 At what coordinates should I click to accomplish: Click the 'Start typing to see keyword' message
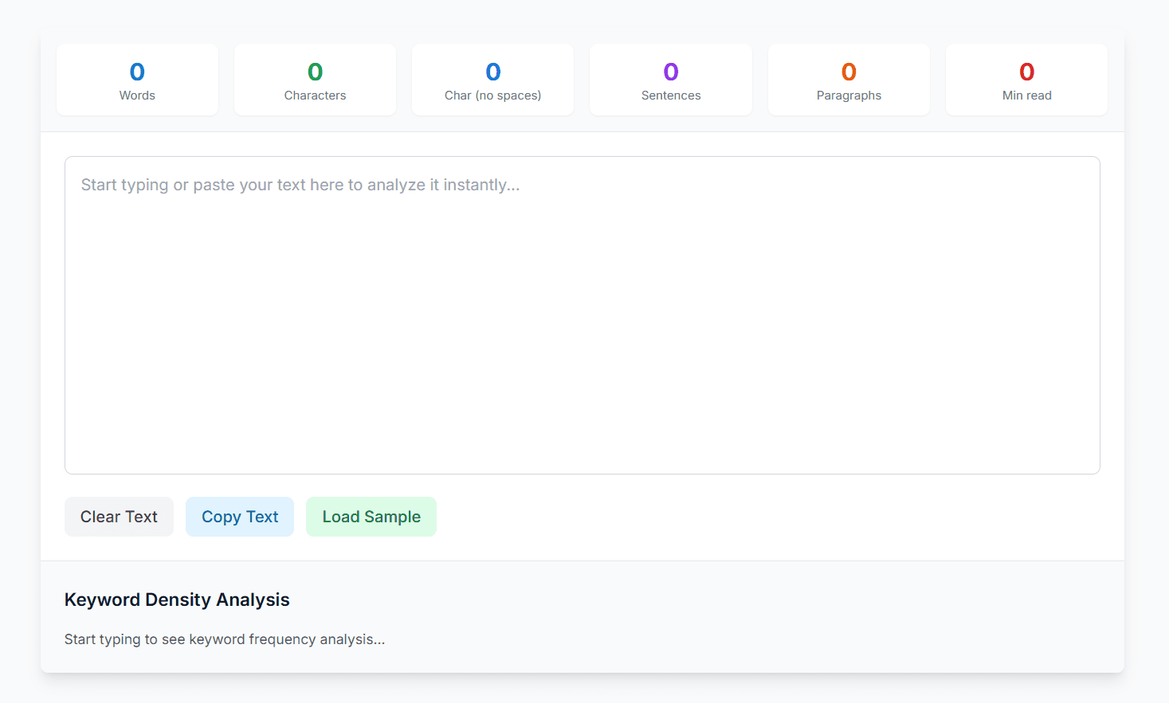[x=225, y=639]
